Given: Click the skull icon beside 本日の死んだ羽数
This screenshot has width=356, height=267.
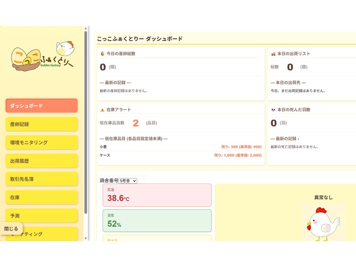Looking at the screenshot, I should click(x=273, y=110).
